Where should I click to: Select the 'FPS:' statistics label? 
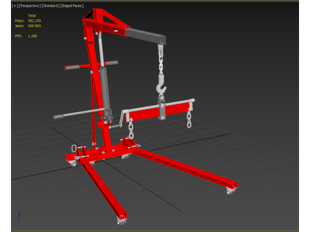pos(19,36)
